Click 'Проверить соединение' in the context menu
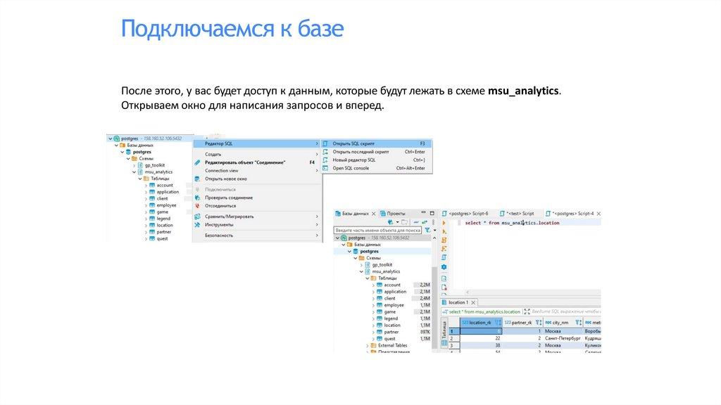 click(230, 198)
